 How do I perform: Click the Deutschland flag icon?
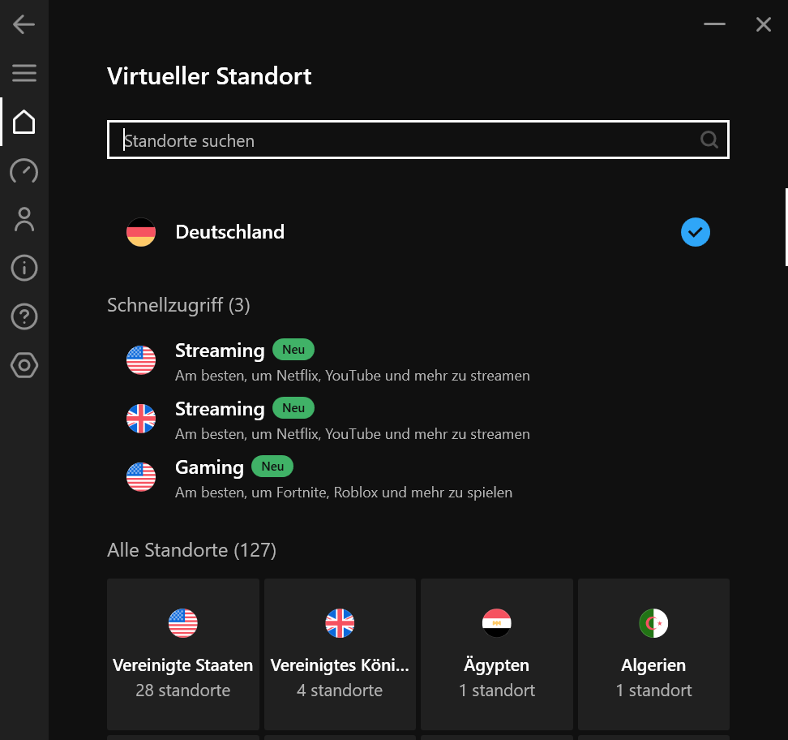click(141, 232)
